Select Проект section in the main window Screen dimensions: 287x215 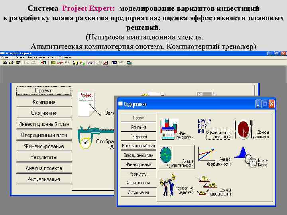(x=43, y=91)
